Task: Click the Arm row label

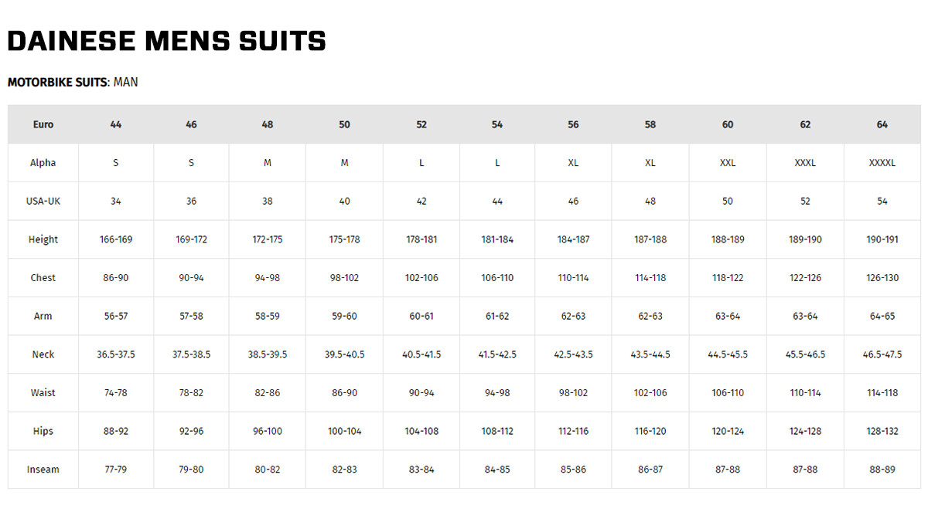Action: pos(43,316)
